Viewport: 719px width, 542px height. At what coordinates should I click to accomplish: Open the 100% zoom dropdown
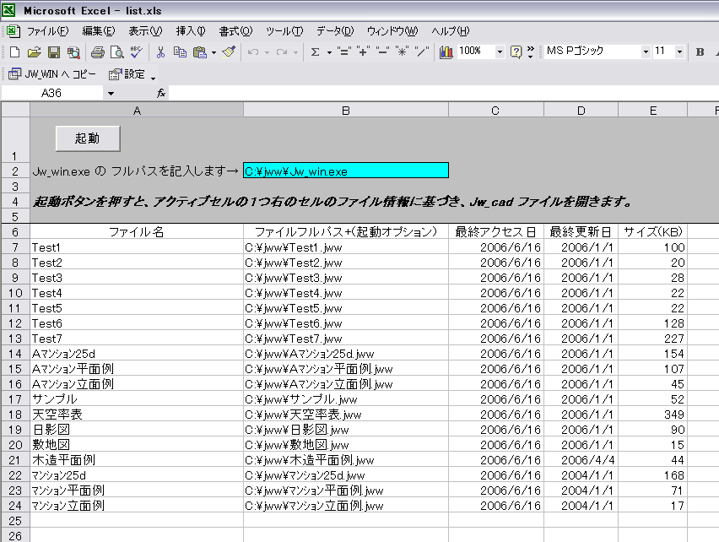[x=500, y=51]
